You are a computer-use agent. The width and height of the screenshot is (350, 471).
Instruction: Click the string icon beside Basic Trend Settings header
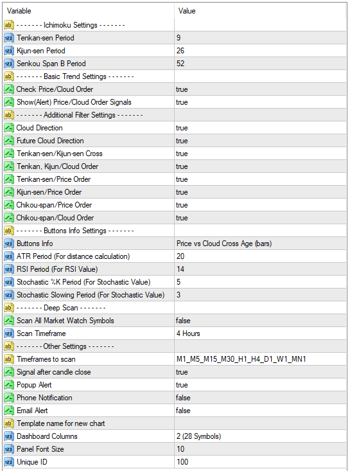[x=9, y=76]
